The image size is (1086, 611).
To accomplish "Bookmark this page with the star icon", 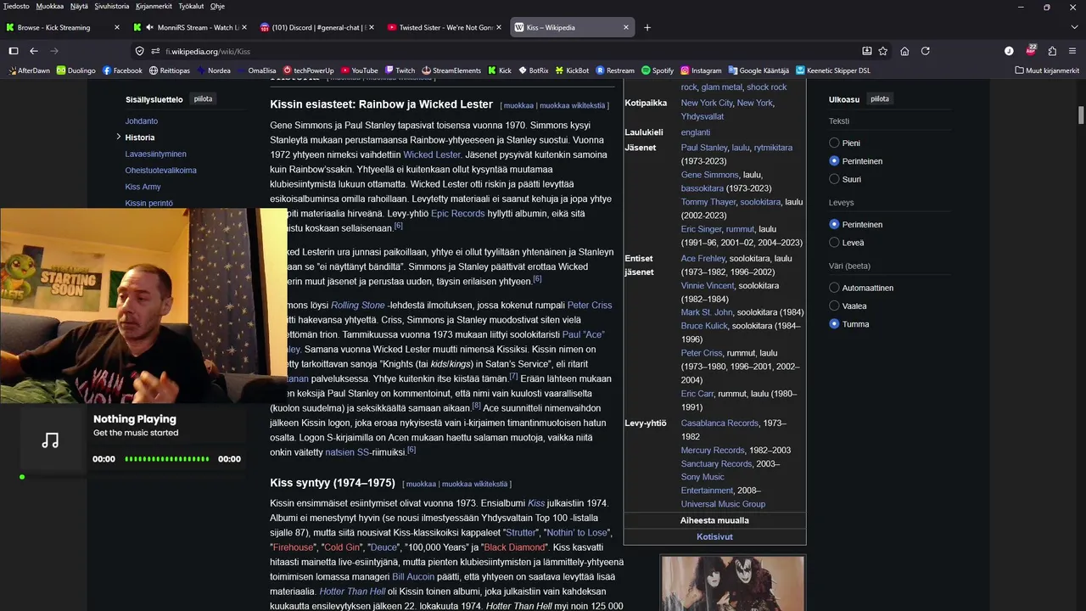I will tap(883, 51).
